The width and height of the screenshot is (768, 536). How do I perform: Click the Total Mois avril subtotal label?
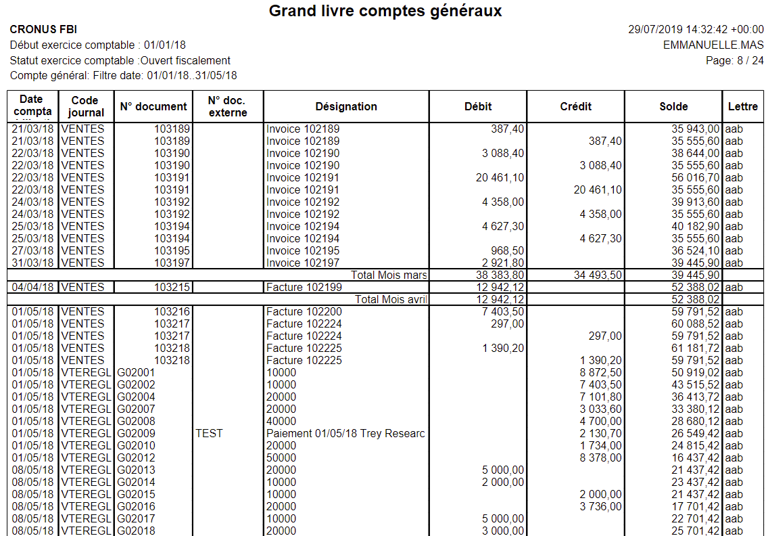point(391,300)
